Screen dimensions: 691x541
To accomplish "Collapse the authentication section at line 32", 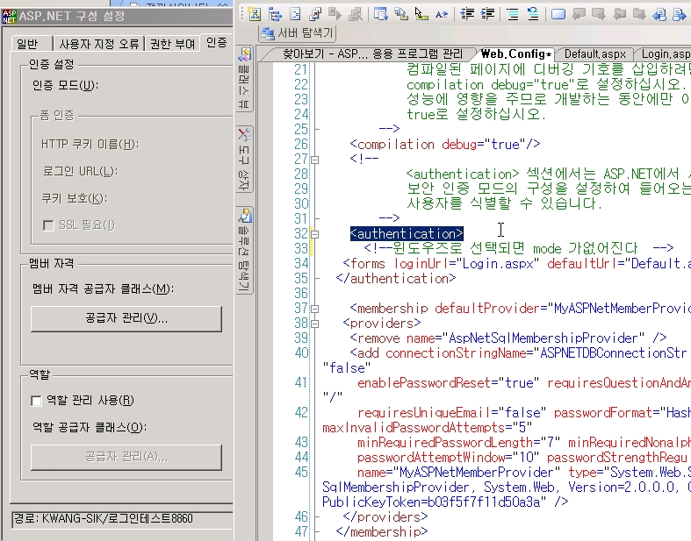I will click(314, 234).
